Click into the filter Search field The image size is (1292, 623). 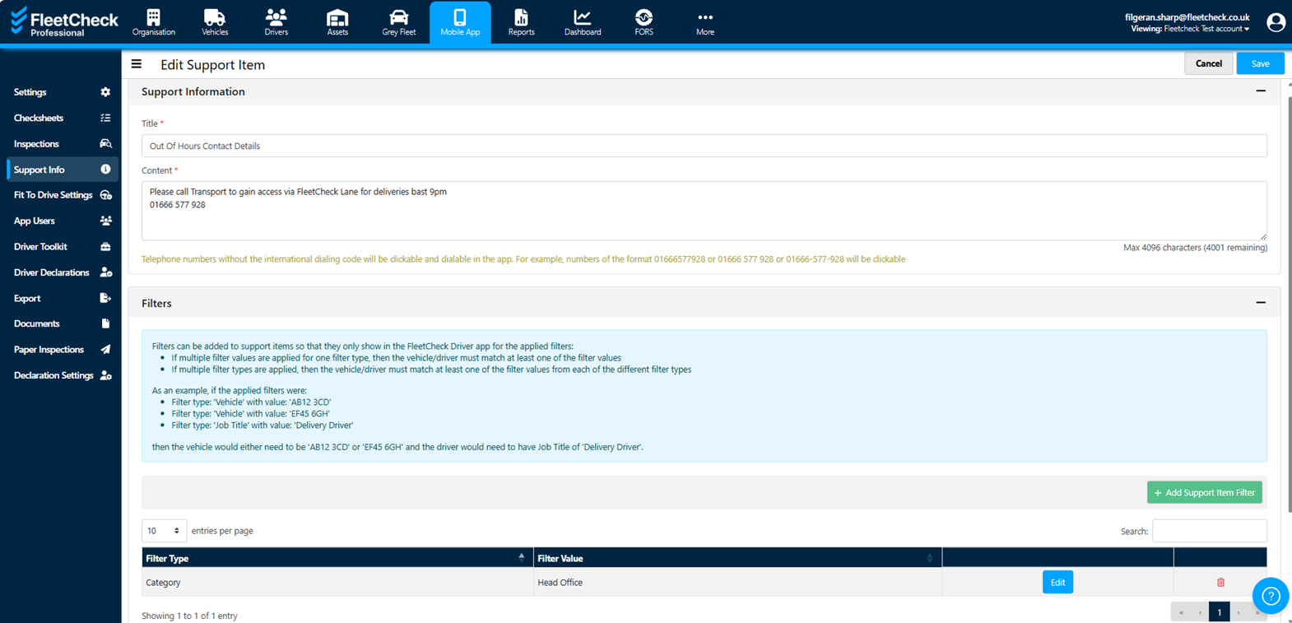[x=1209, y=531]
